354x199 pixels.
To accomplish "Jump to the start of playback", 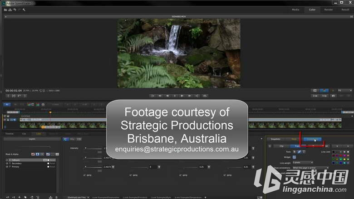I will (x=153, y=96).
